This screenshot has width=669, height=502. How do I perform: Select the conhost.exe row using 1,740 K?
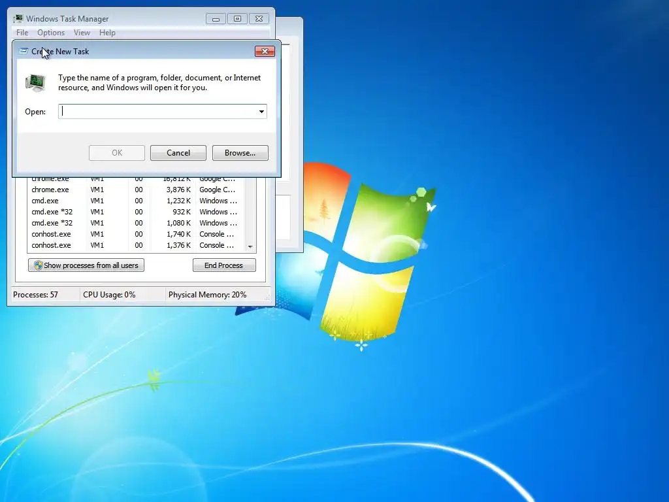click(x=137, y=234)
